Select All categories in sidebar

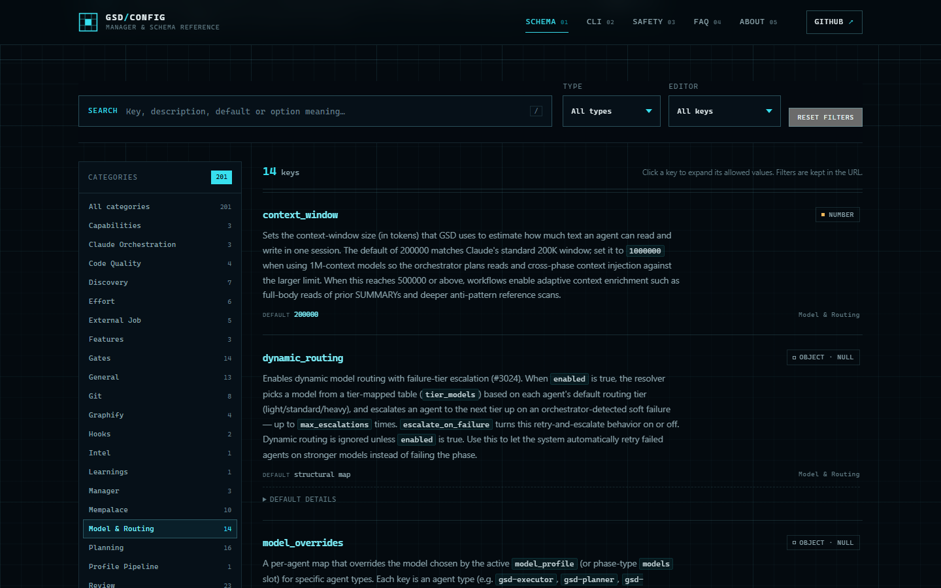click(160, 206)
